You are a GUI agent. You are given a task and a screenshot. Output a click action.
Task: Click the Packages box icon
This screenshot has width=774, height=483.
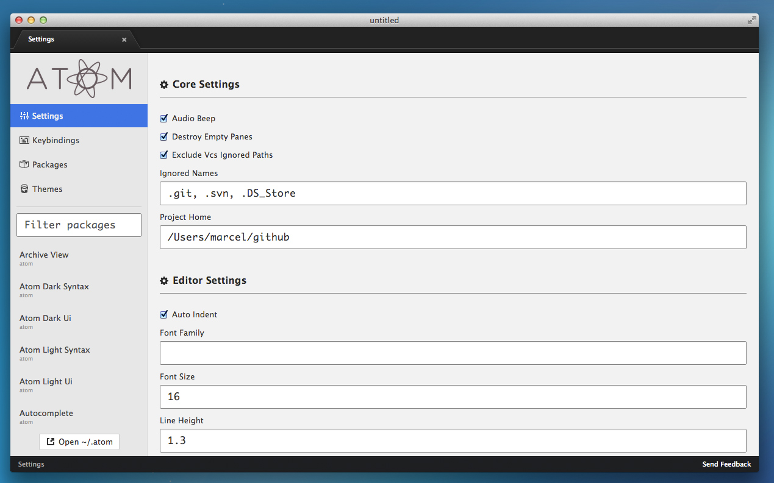tap(24, 164)
